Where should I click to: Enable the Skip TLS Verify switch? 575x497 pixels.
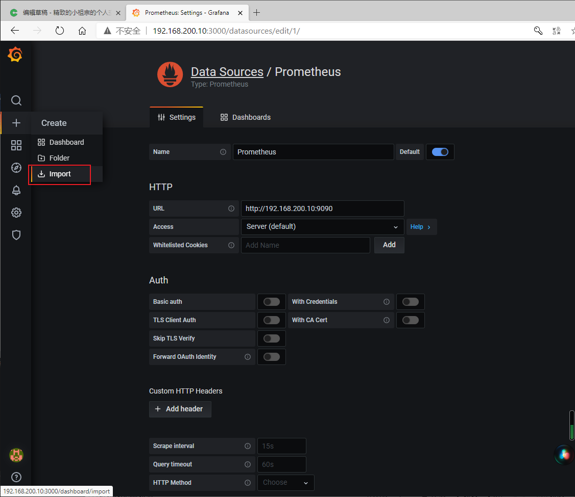coord(272,338)
